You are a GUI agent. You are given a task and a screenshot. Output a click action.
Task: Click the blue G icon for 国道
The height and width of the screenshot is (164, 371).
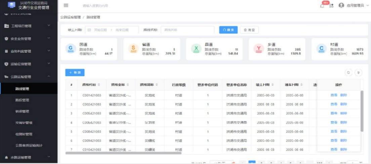point(71,49)
